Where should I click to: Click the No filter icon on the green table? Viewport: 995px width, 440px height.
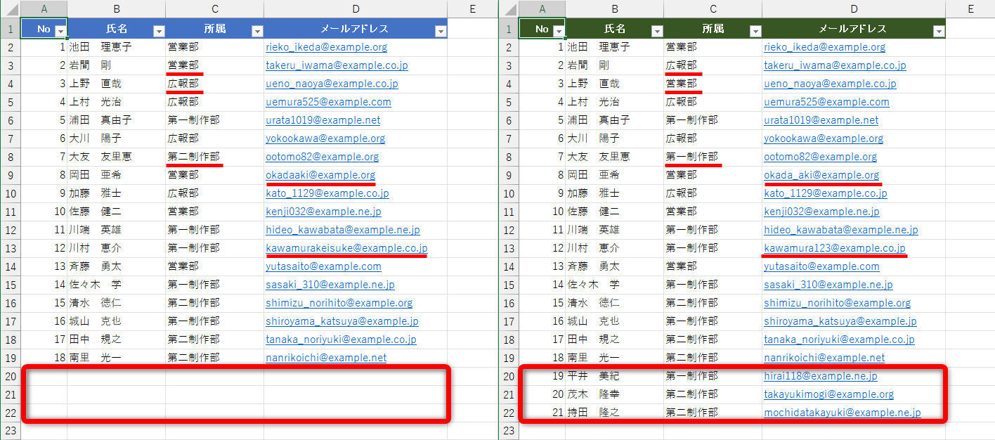(559, 30)
